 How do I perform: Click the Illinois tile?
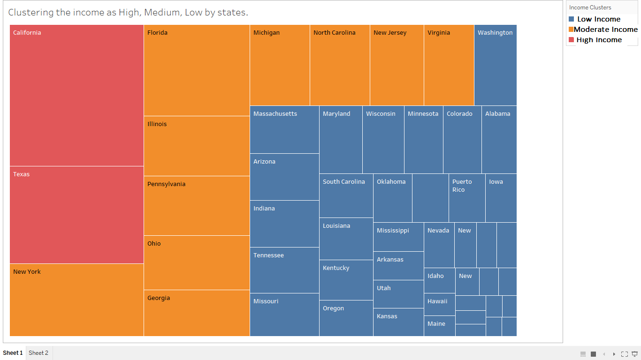(x=197, y=146)
